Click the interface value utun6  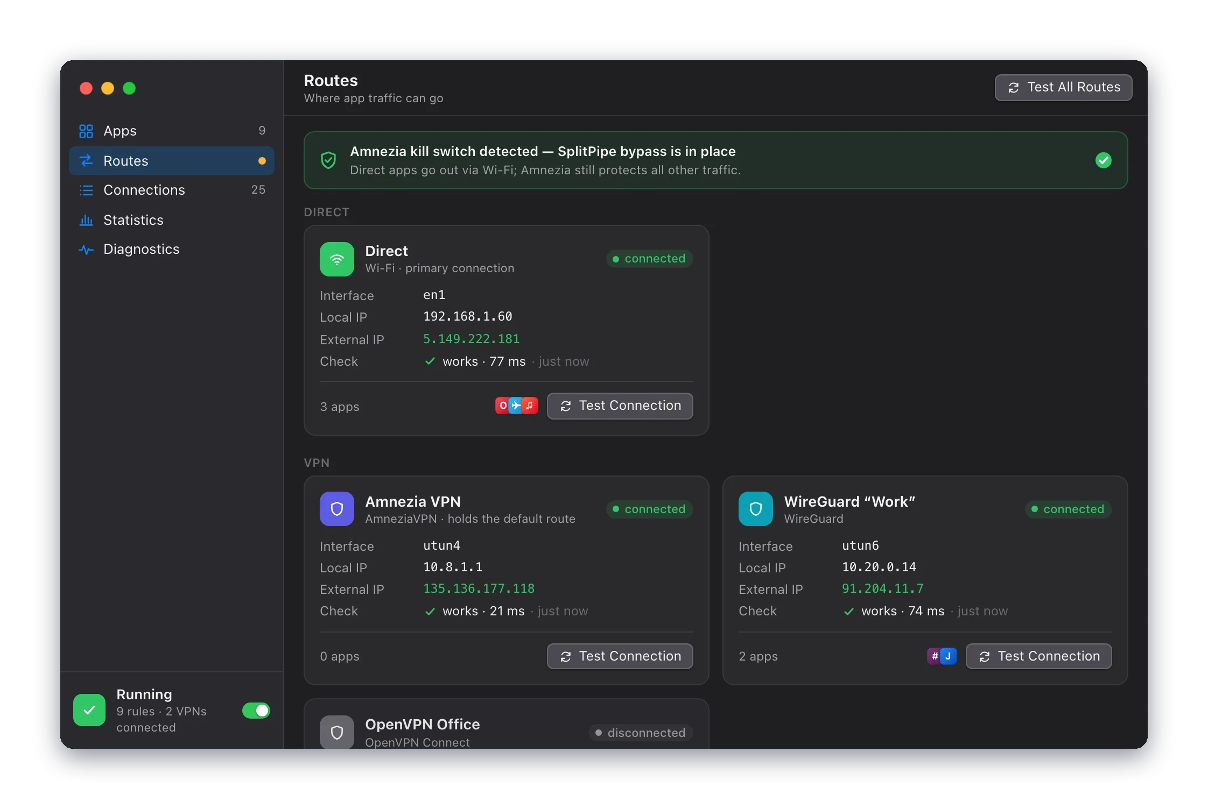coord(860,545)
